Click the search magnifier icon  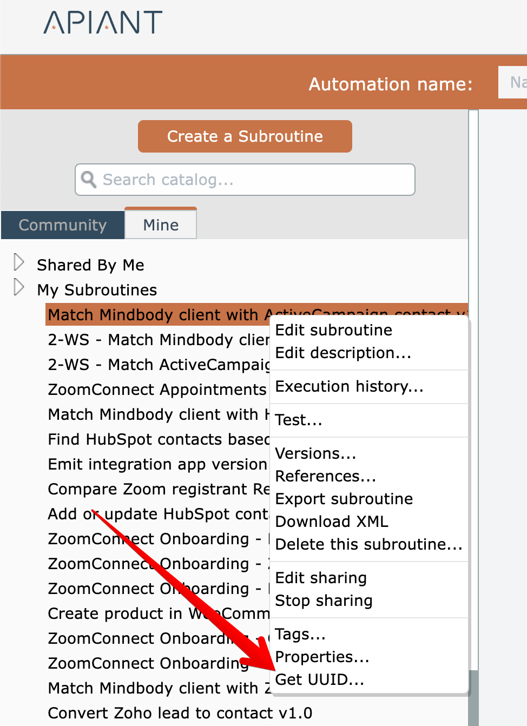(x=88, y=179)
